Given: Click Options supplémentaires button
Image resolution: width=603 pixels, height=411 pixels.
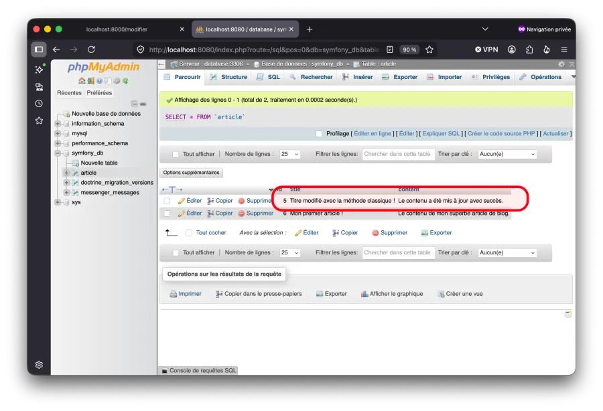Looking at the screenshot, I should pos(191,173).
